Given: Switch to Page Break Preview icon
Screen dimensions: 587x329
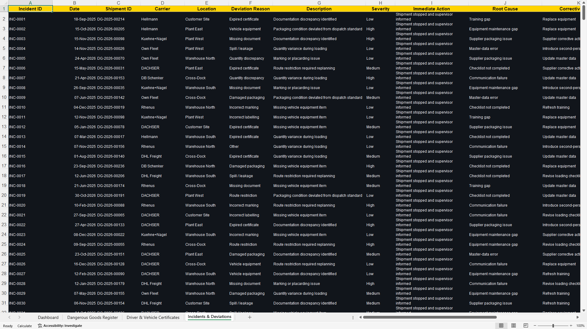Looking at the screenshot, I should (526, 326).
